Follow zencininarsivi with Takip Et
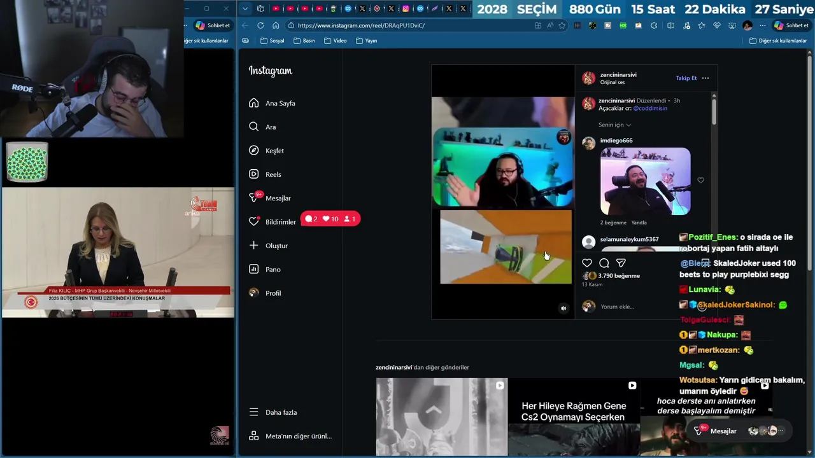Image resolution: width=815 pixels, height=458 pixels. click(686, 78)
